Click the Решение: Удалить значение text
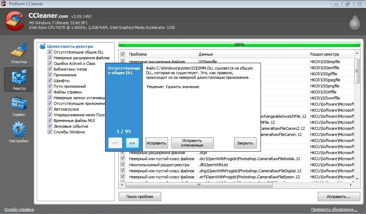 [x=173, y=87]
